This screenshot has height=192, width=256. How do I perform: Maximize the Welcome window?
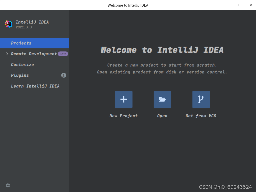point(240,5)
